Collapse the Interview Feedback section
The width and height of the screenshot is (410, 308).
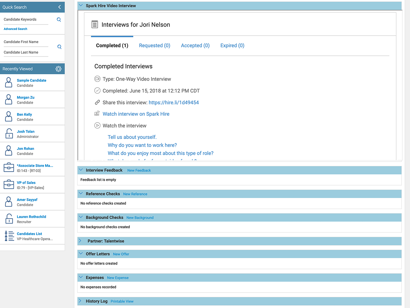click(x=81, y=170)
